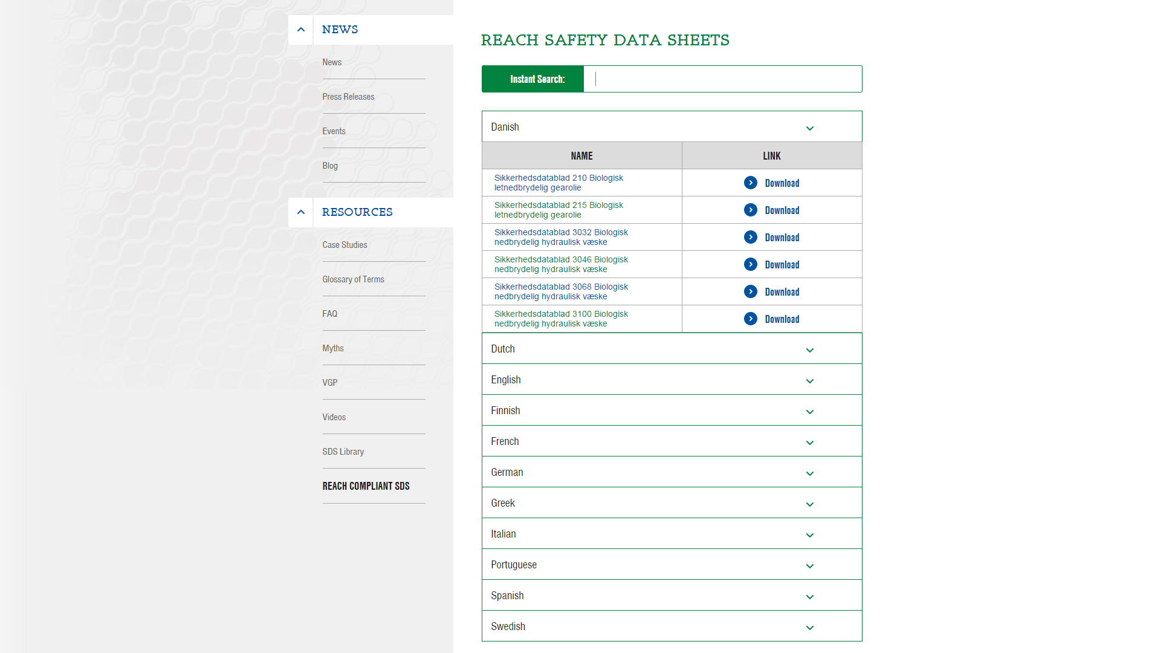This screenshot has height=653, width=1149.
Task: Expand the French language section
Action: tap(672, 441)
